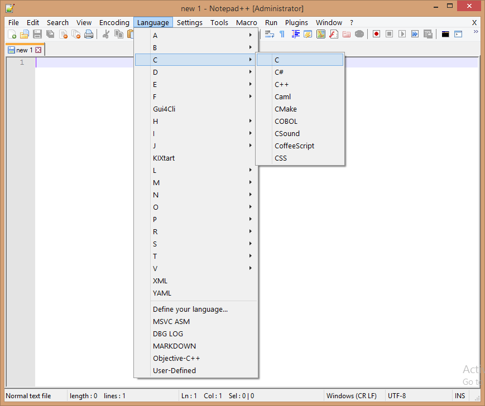Open the Tools menu
This screenshot has width=485, height=406.
[219, 22]
